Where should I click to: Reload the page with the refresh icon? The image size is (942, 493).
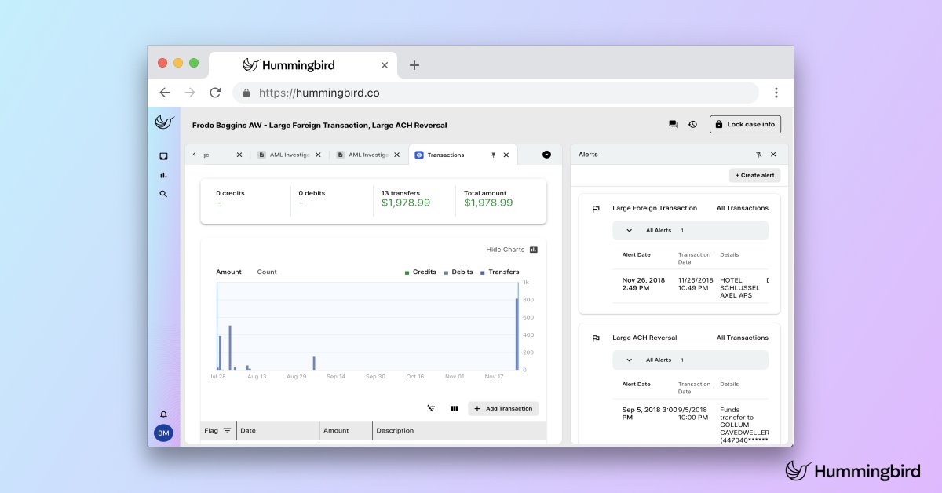tap(215, 93)
